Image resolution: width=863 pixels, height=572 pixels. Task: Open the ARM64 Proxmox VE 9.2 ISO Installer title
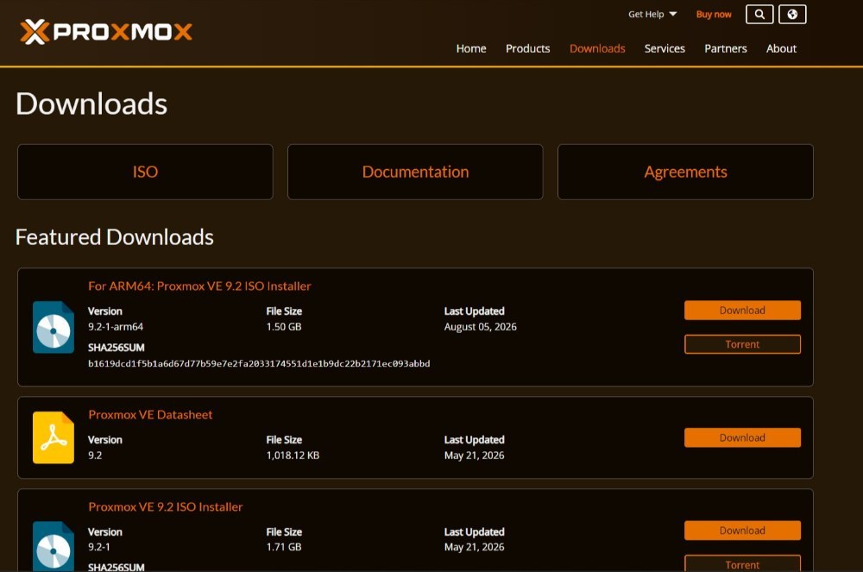(199, 286)
